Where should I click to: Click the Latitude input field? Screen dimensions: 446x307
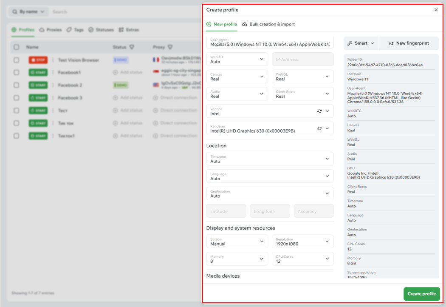pyautogui.click(x=226, y=211)
